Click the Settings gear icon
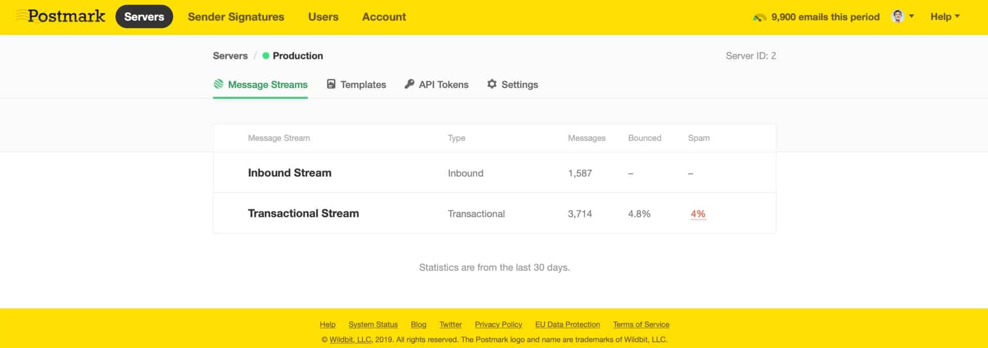The height and width of the screenshot is (348, 988). pyautogui.click(x=492, y=84)
